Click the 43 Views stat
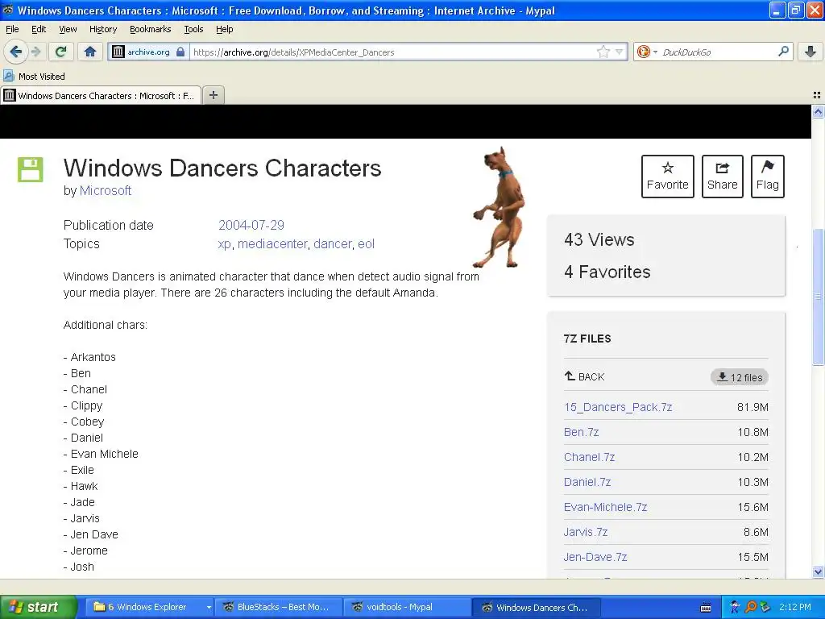Viewport: 825px width, 619px height. [599, 240]
